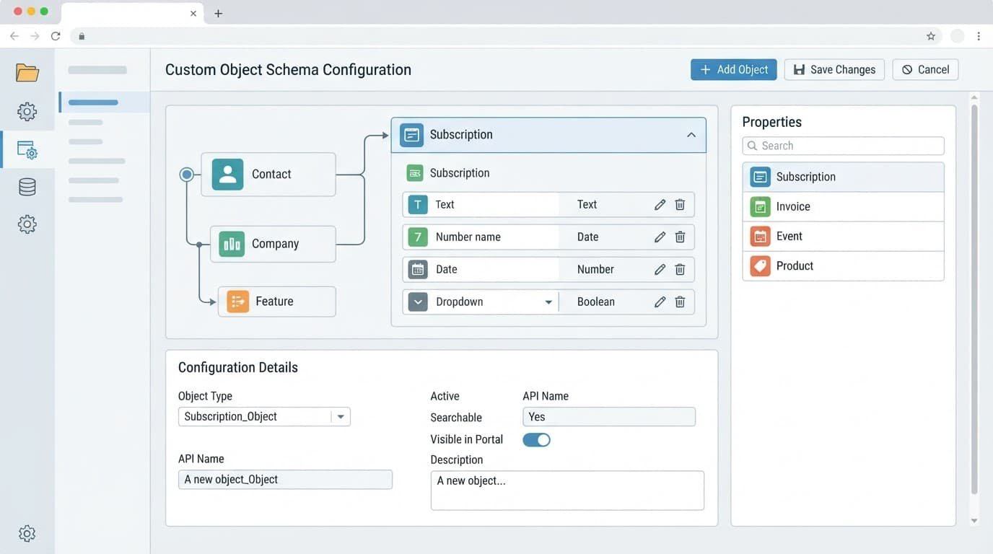Edit the Dropdown field row
Screen dimensions: 993x554
(x=660, y=302)
